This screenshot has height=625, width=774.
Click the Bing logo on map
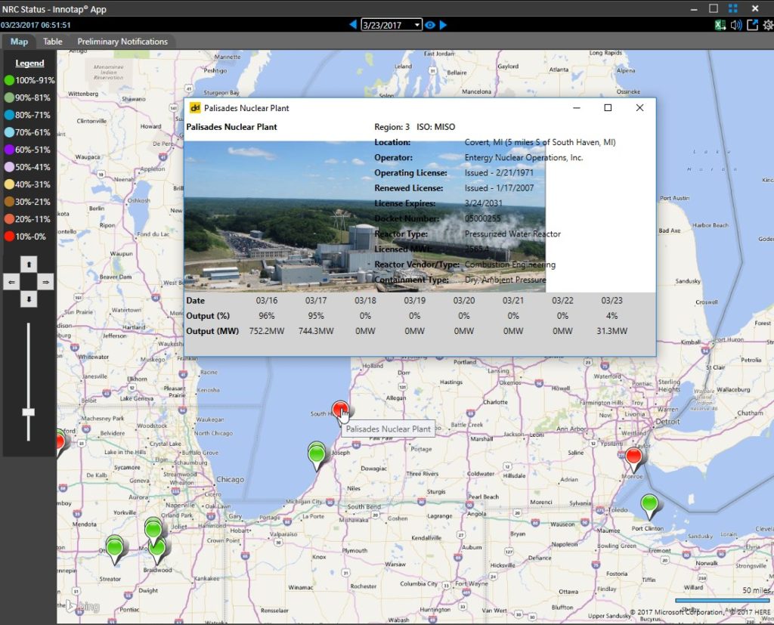coord(83,606)
